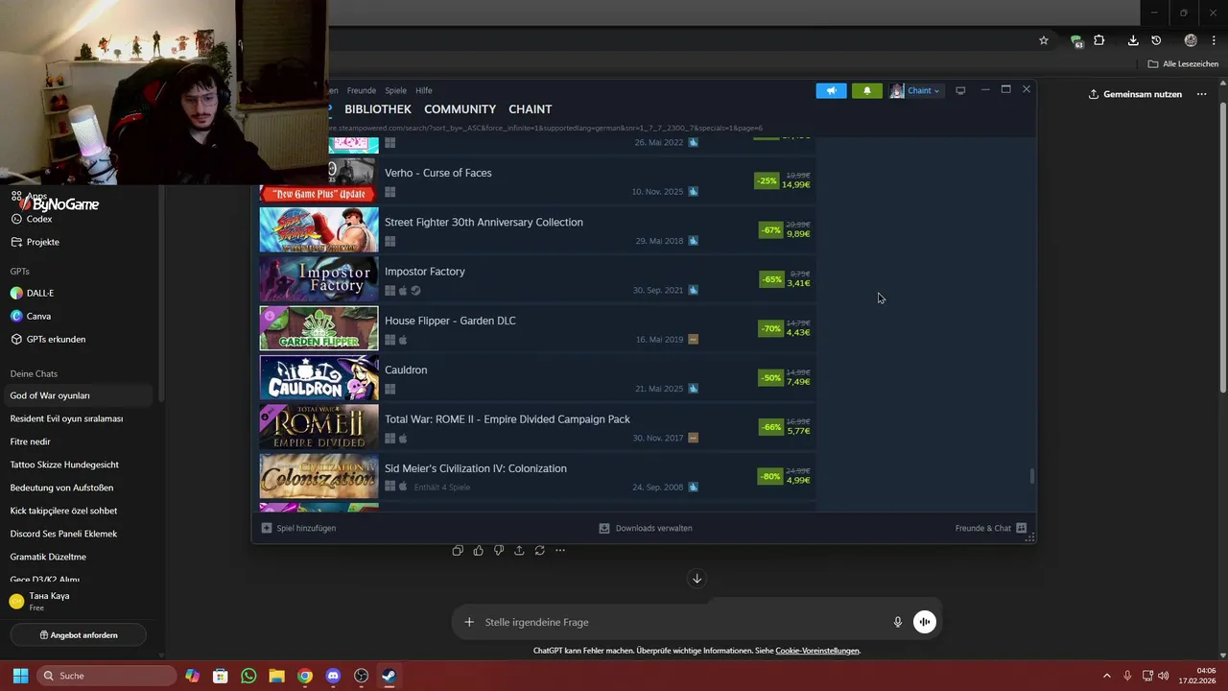Open Discord from the taskbar
The image size is (1228, 691).
333,676
